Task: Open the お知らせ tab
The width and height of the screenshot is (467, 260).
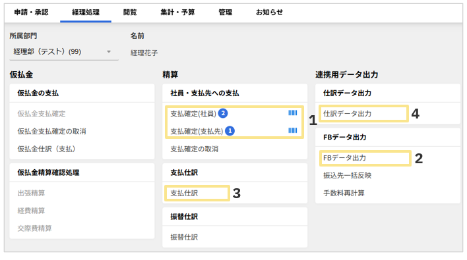Action: [270, 13]
